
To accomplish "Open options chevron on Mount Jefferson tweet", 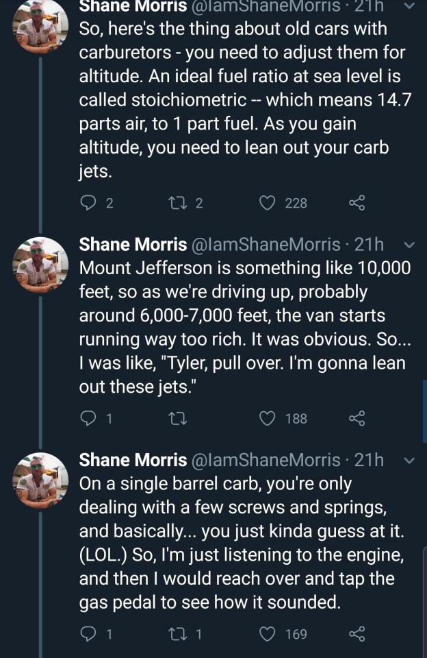I will pyautogui.click(x=410, y=245).
